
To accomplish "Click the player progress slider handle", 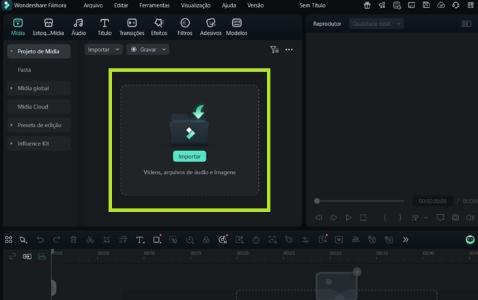I will pos(317,201).
